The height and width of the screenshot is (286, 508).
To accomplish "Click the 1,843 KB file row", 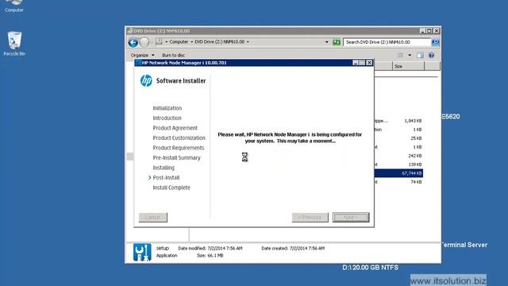I will tap(398, 121).
